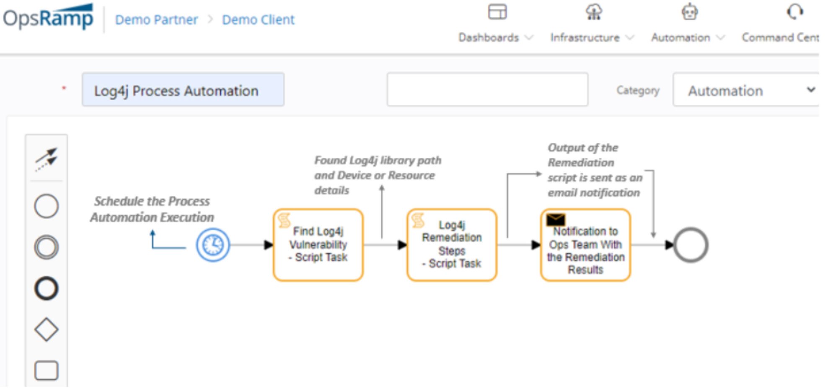Click the Infrastructure cloud icon

593,13
